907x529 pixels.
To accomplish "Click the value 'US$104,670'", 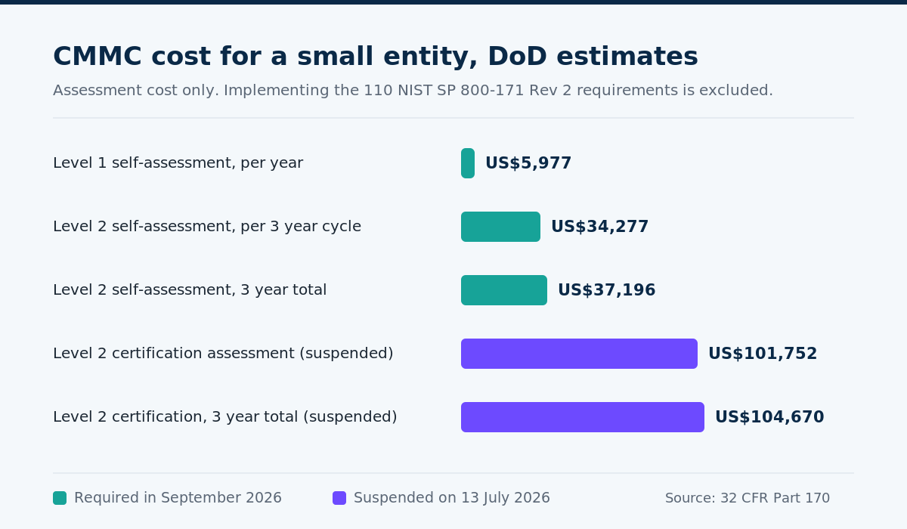I will 769,417.
